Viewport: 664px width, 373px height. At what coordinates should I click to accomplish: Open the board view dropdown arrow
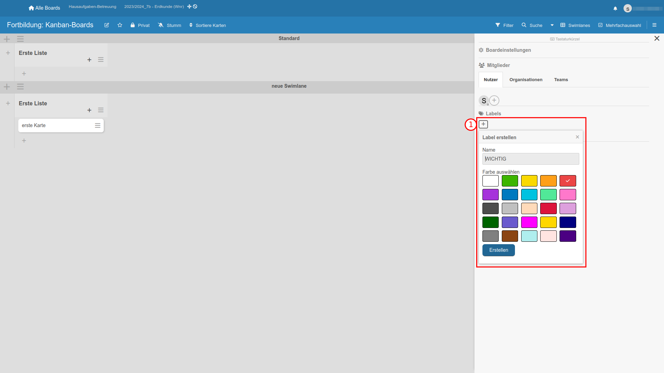tap(552, 25)
